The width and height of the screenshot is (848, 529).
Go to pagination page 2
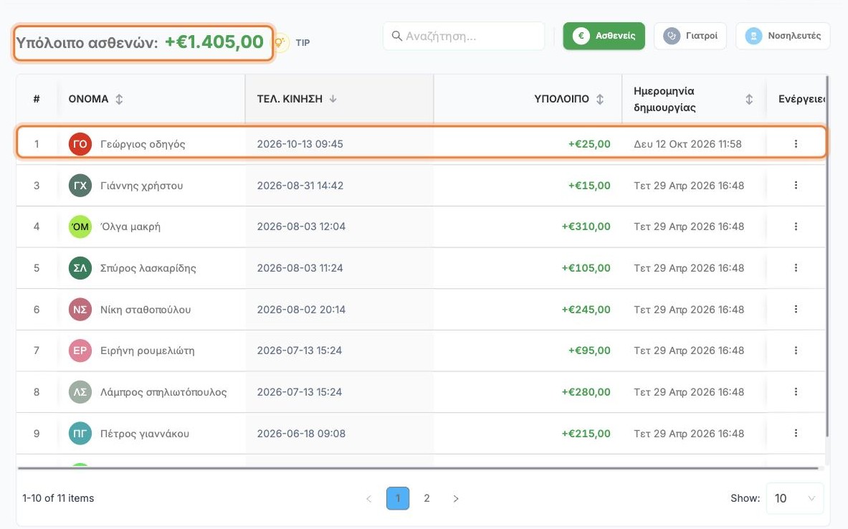click(x=427, y=498)
